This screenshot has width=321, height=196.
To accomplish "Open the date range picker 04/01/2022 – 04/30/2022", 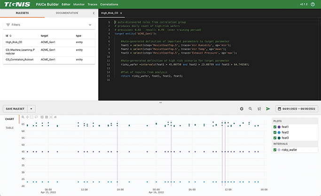I will [297, 108].
